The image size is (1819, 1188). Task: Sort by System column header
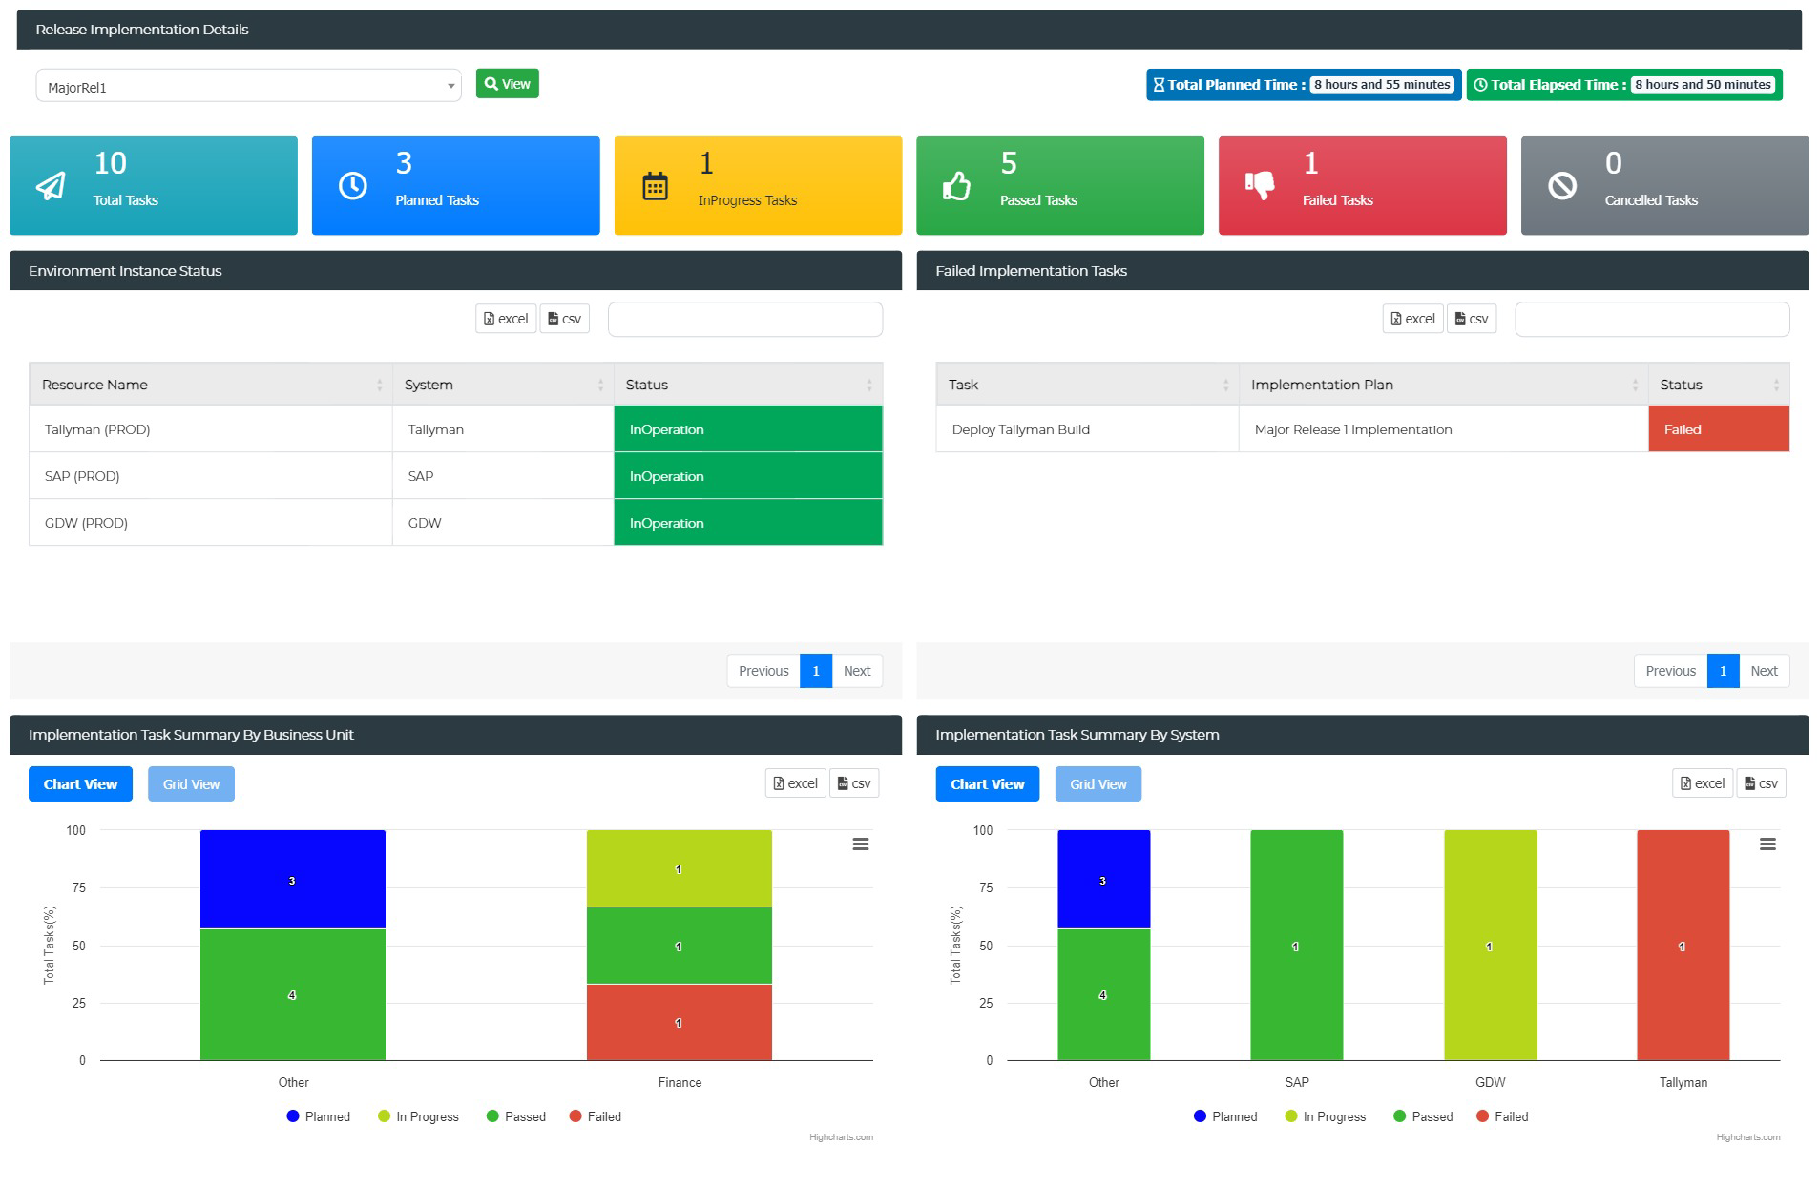click(x=503, y=385)
